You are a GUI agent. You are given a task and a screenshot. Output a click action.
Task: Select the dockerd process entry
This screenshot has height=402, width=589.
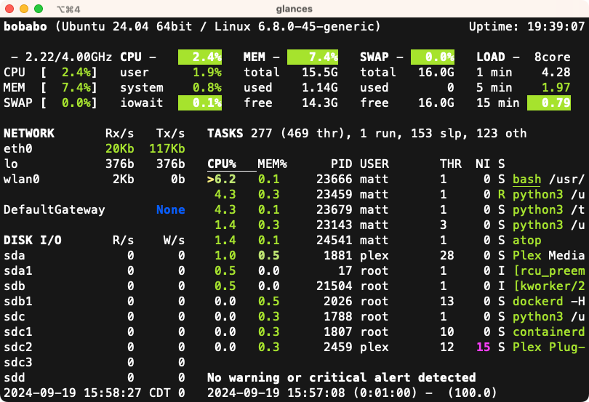click(537, 301)
